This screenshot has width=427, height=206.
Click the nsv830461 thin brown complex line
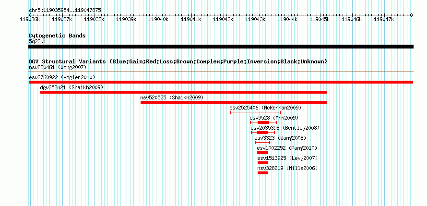pyautogui.click(x=221, y=72)
